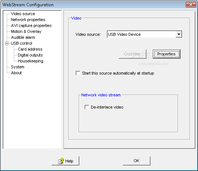The height and width of the screenshot is (171, 198).
Task: Open Housekeeping page
Action: coord(30,61)
